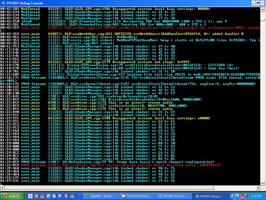
Task: Expand hidden system tray icons arrow
Action: 233,196
